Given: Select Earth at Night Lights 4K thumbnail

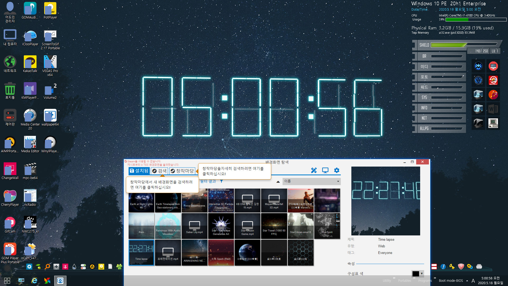Looking at the screenshot, I should (141, 200).
